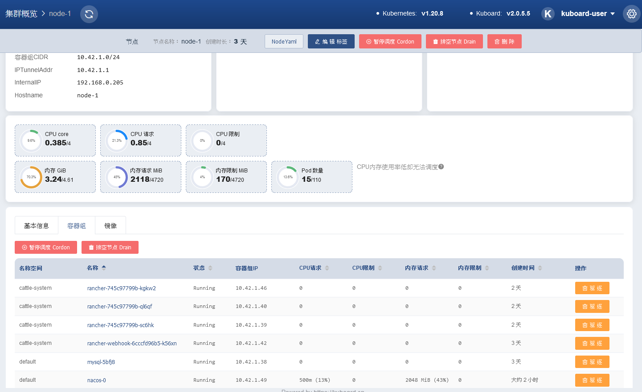
Task: Click the 容器组CIDR value 10.42.1.0/24
Action: pos(98,57)
